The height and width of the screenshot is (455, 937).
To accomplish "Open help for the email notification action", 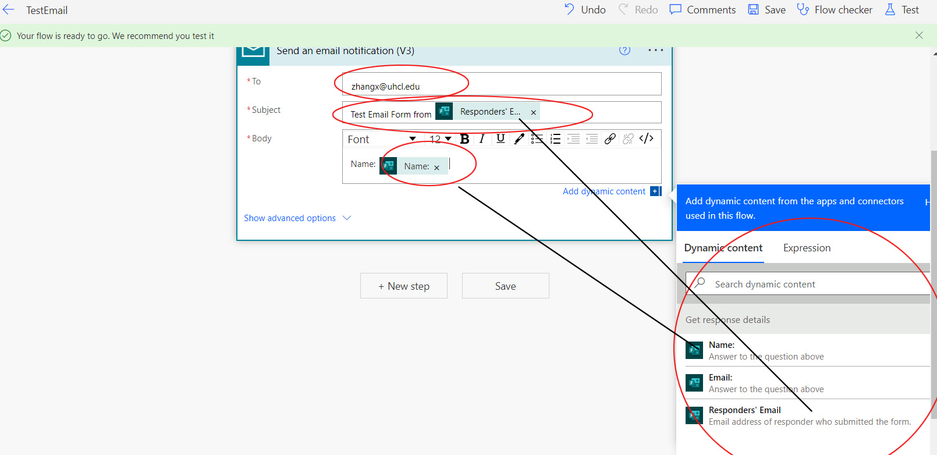I will pos(624,51).
